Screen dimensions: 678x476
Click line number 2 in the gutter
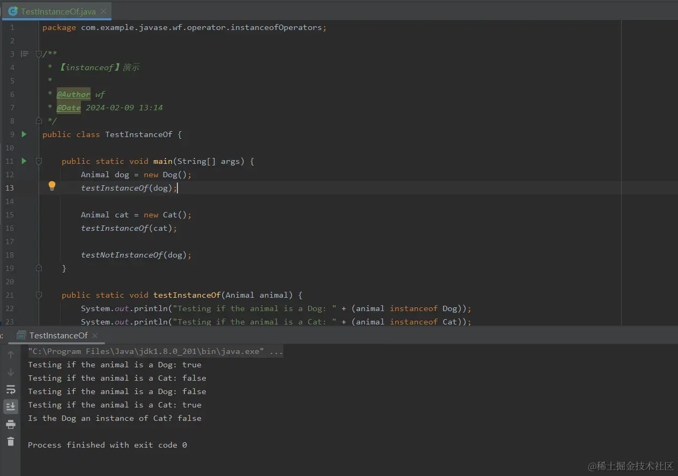coord(12,41)
